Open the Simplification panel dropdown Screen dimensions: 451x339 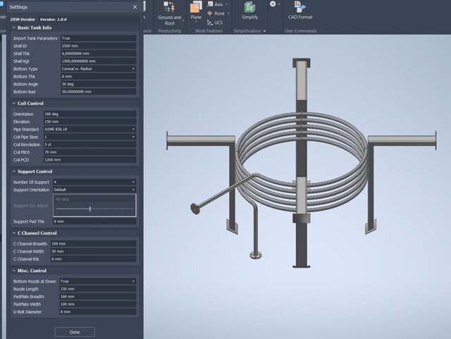pos(264,31)
